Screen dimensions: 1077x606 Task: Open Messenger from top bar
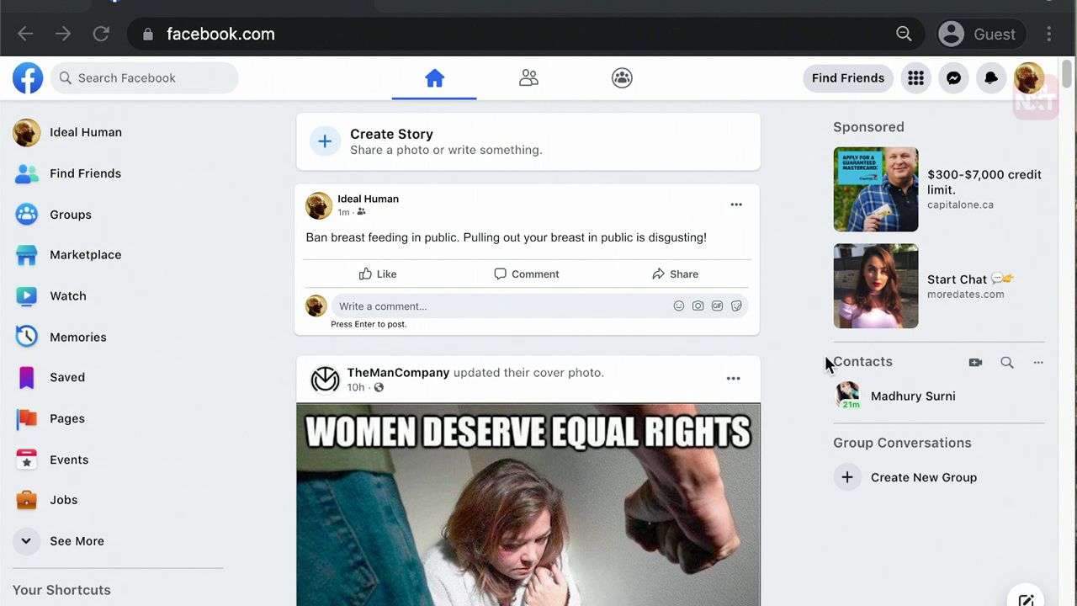(953, 78)
